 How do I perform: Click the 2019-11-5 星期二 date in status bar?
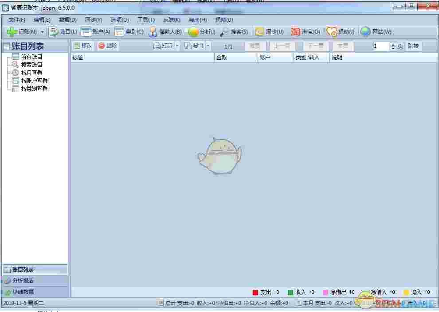point(23,303)
